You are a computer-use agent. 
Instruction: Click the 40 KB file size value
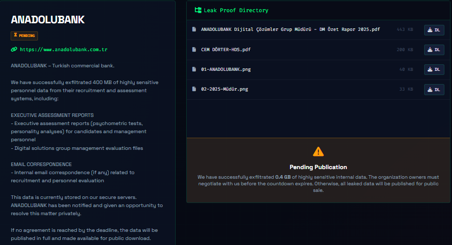point(406,69)
